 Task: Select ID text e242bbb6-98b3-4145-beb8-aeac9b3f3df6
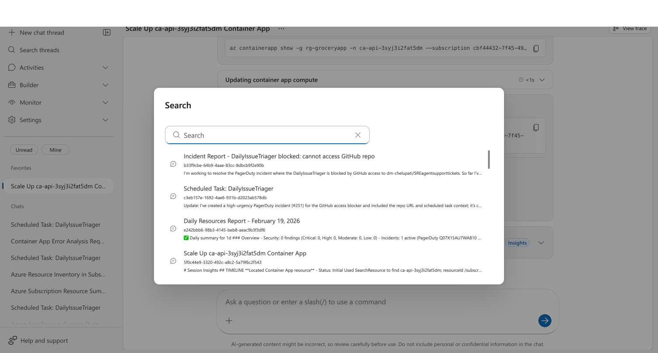[224, 230]
